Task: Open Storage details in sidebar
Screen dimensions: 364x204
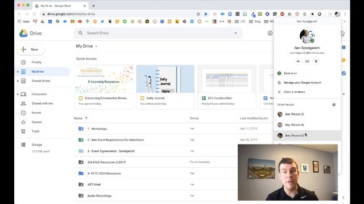Action: (x=37, y=145)
